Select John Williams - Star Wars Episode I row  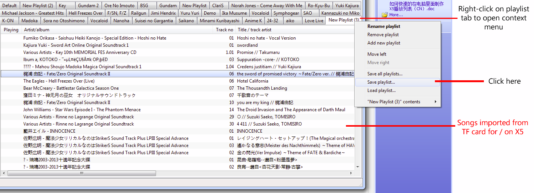pos(177,110)
